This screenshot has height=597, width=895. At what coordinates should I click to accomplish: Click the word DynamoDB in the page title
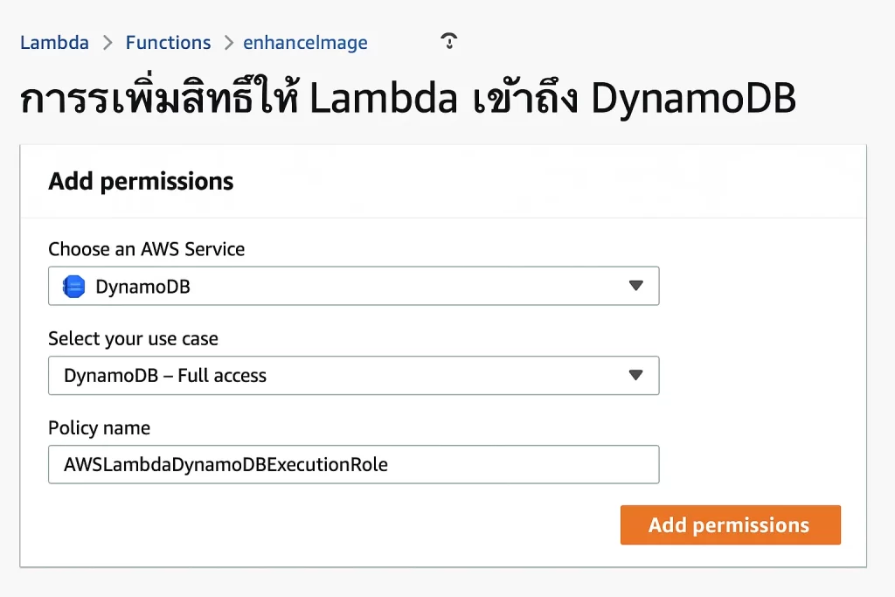click(693, 99)
